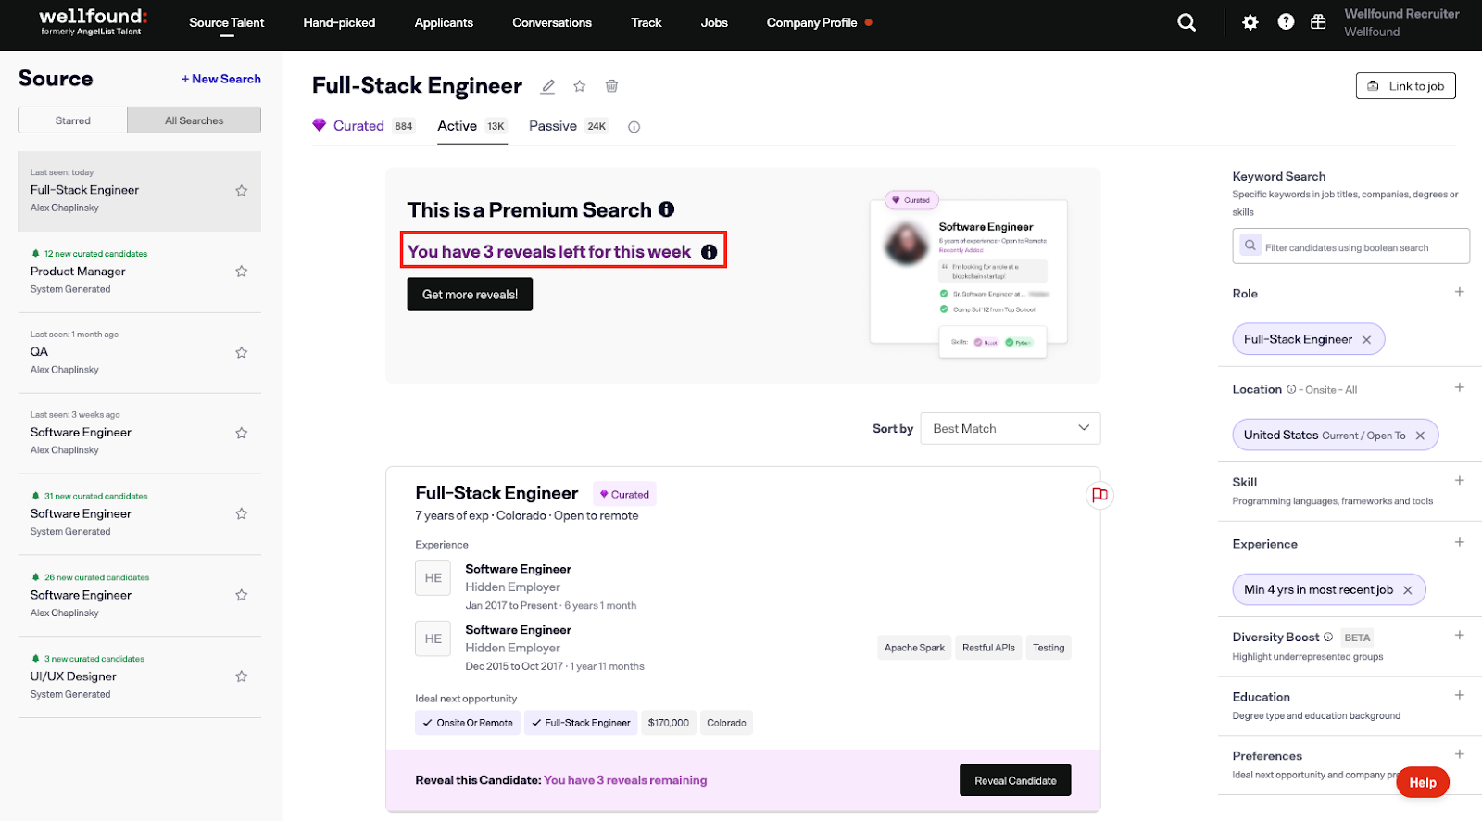The width and height of the screenshot is (1482, 821).
Task: Star the UI/UX Designer saved search
Action: [x=241, y=676]
